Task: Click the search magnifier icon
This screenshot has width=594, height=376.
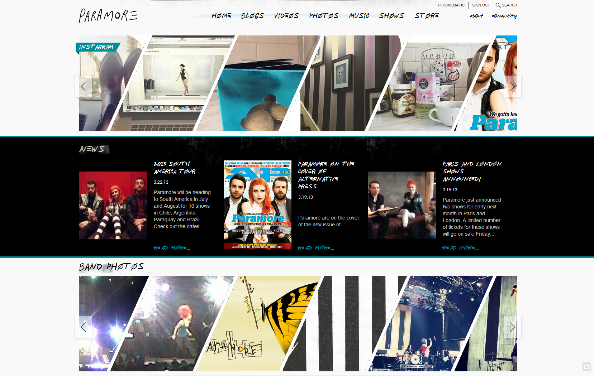Action: pyautogui.click(x=498, y=5)
